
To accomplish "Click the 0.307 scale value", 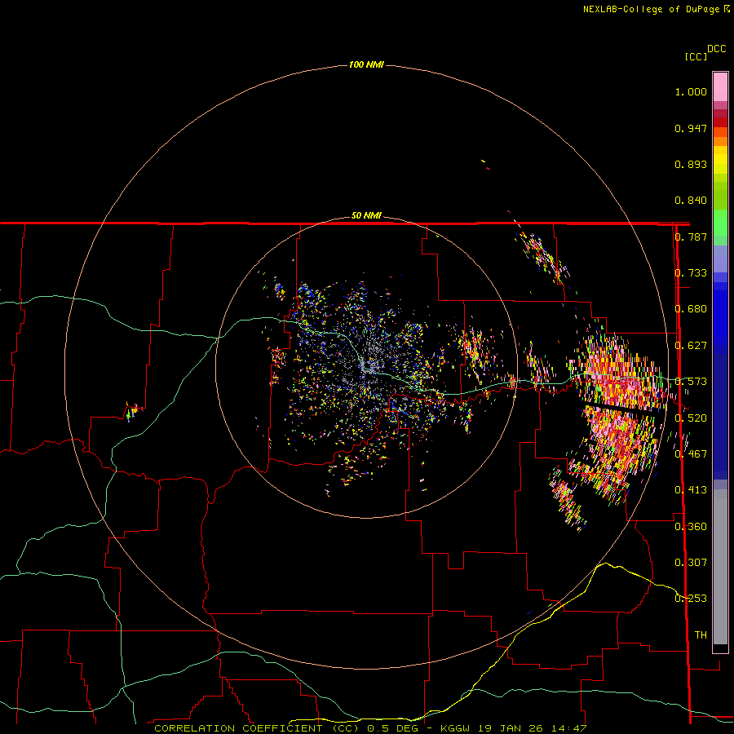I will 691,562.
